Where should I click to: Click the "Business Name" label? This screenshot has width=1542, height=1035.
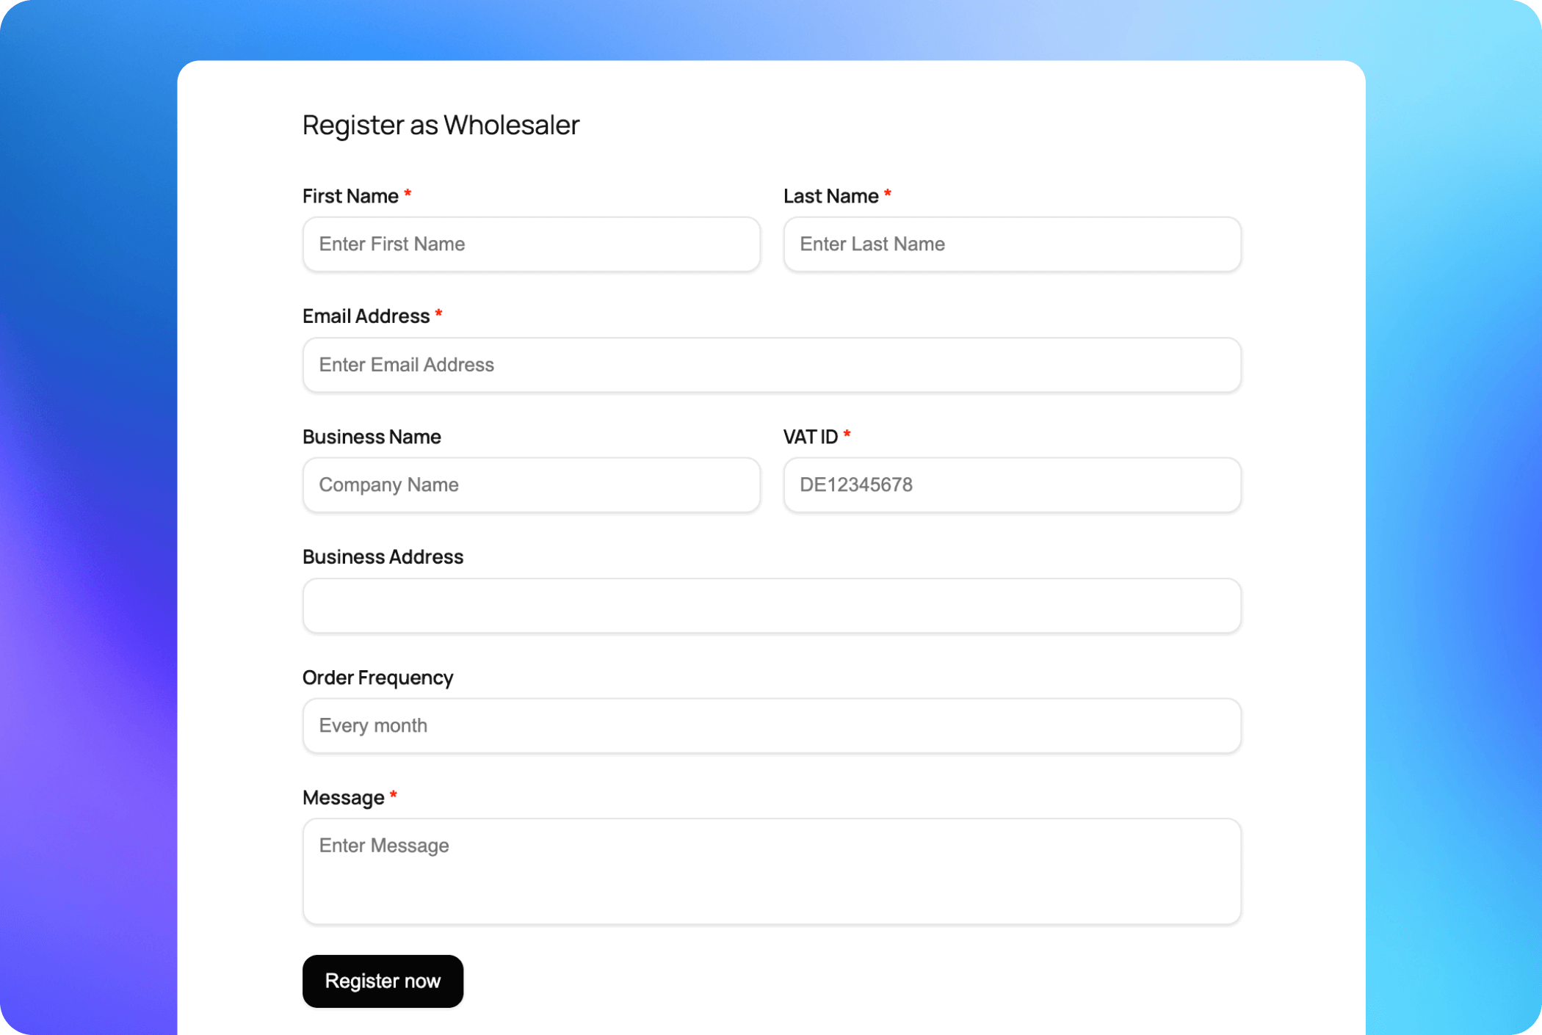[x=372, y=437]
